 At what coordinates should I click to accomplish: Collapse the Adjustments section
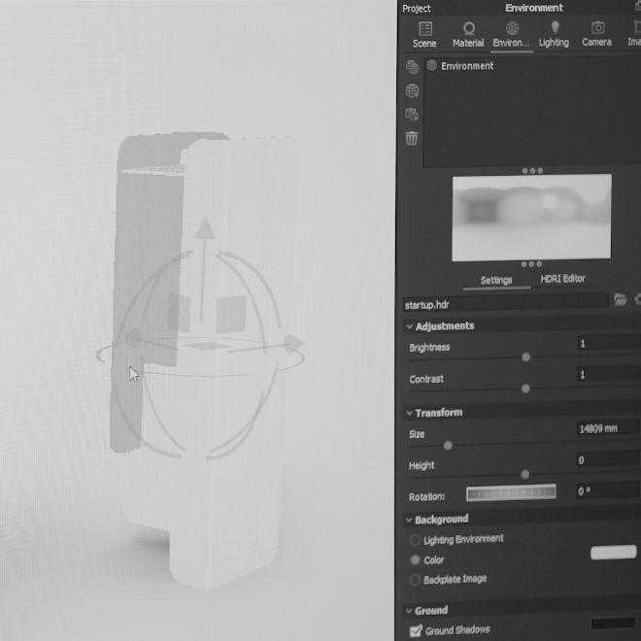tap(409, 326)
